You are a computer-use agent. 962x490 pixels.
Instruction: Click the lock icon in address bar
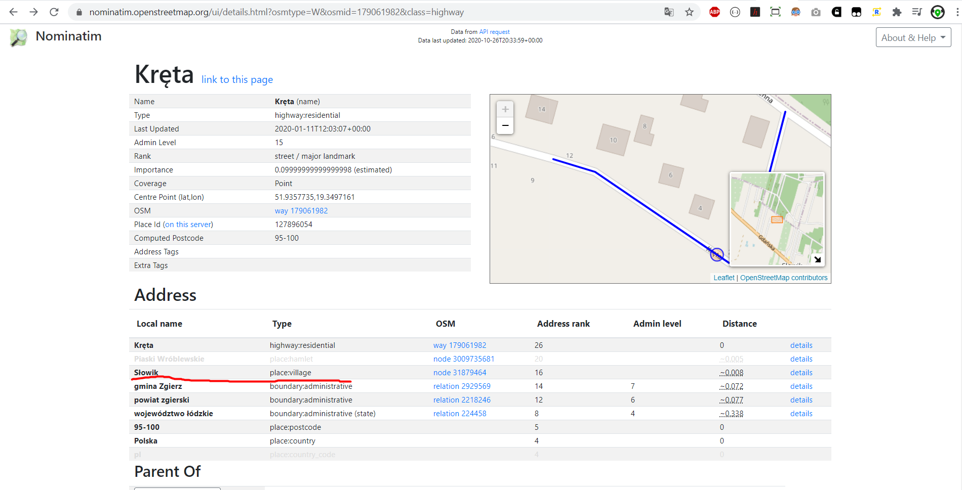78,12
